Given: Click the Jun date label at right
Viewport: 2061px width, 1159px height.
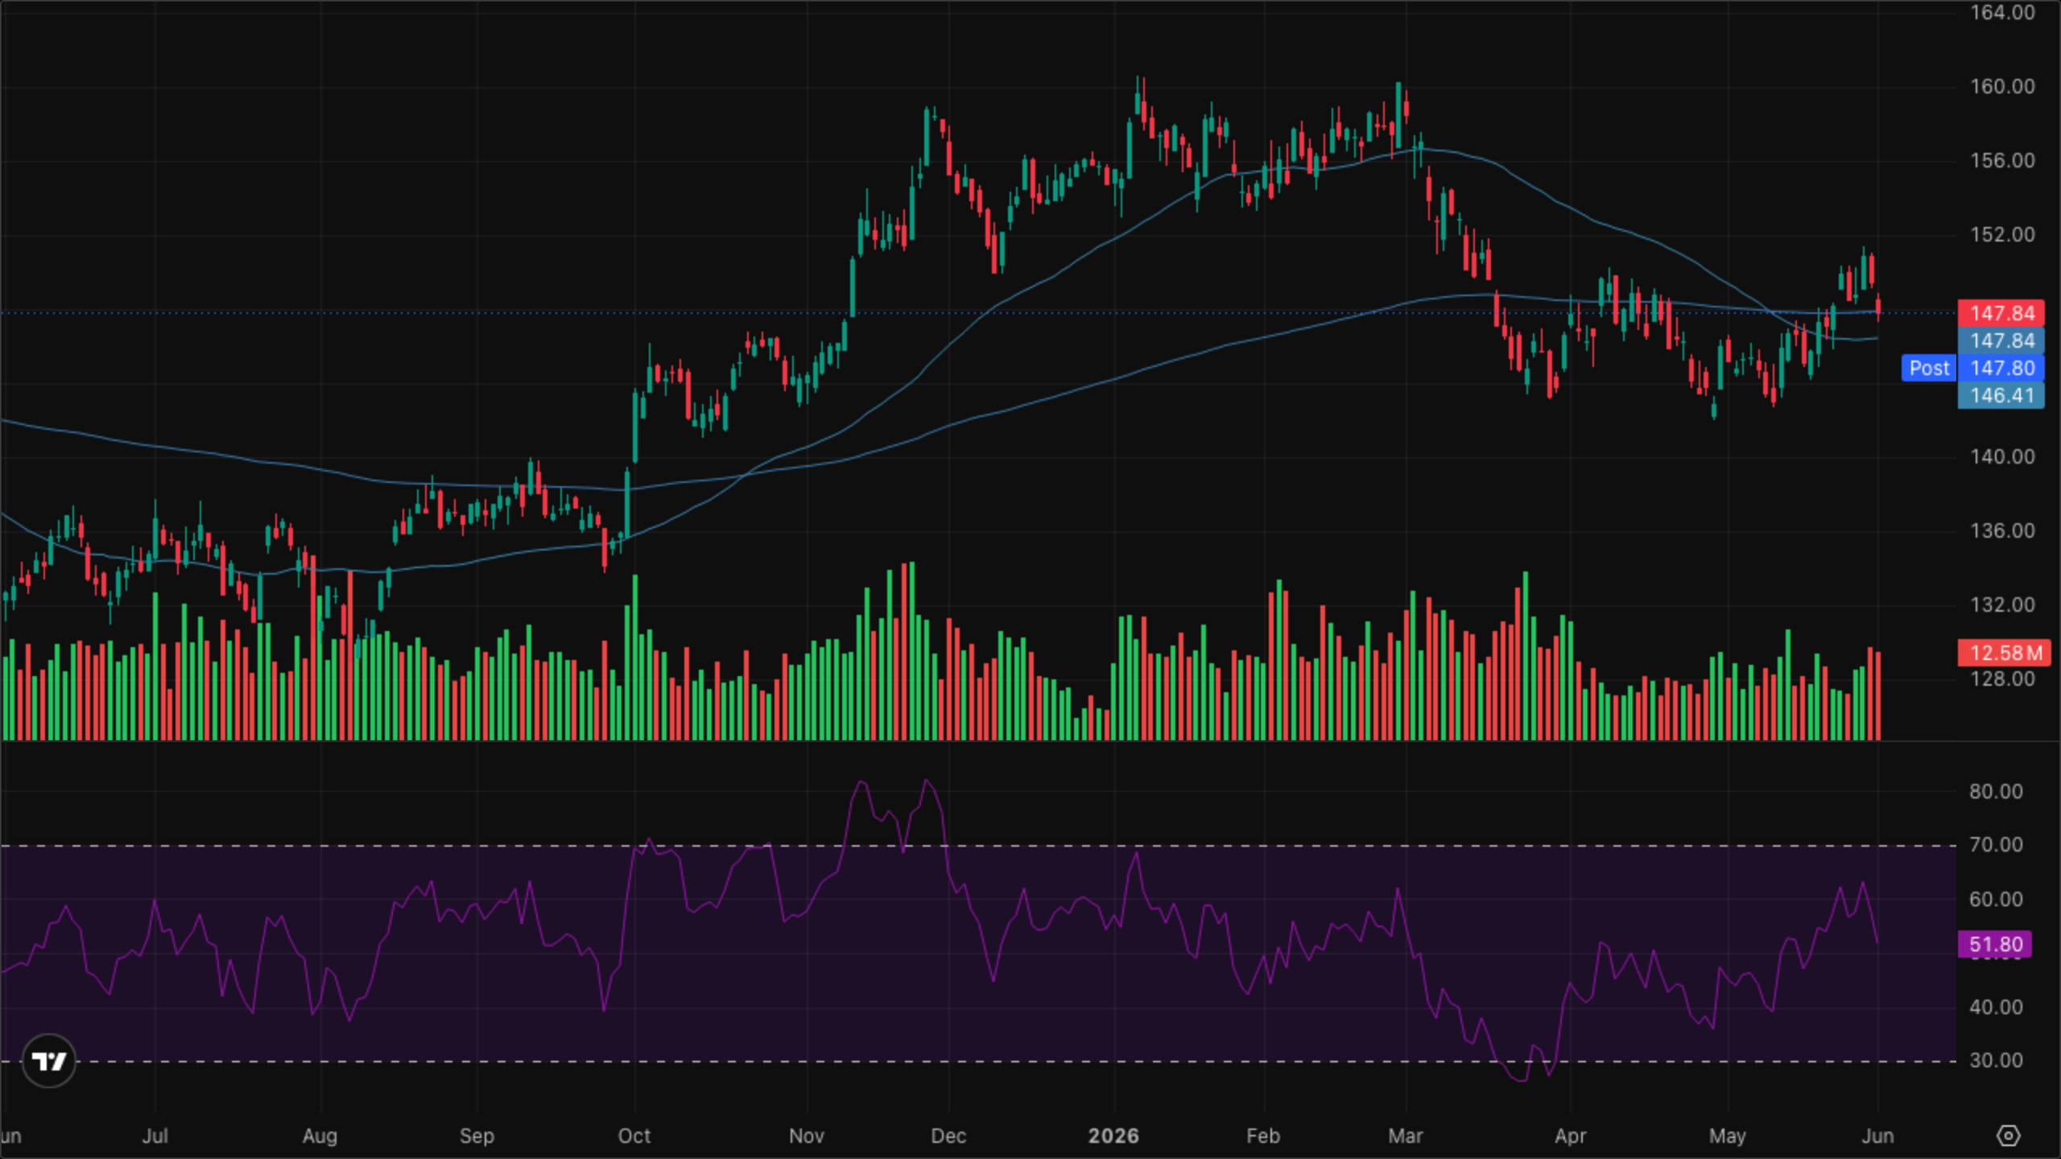Looking at the screenshot, I should tap(1877, 1136).
